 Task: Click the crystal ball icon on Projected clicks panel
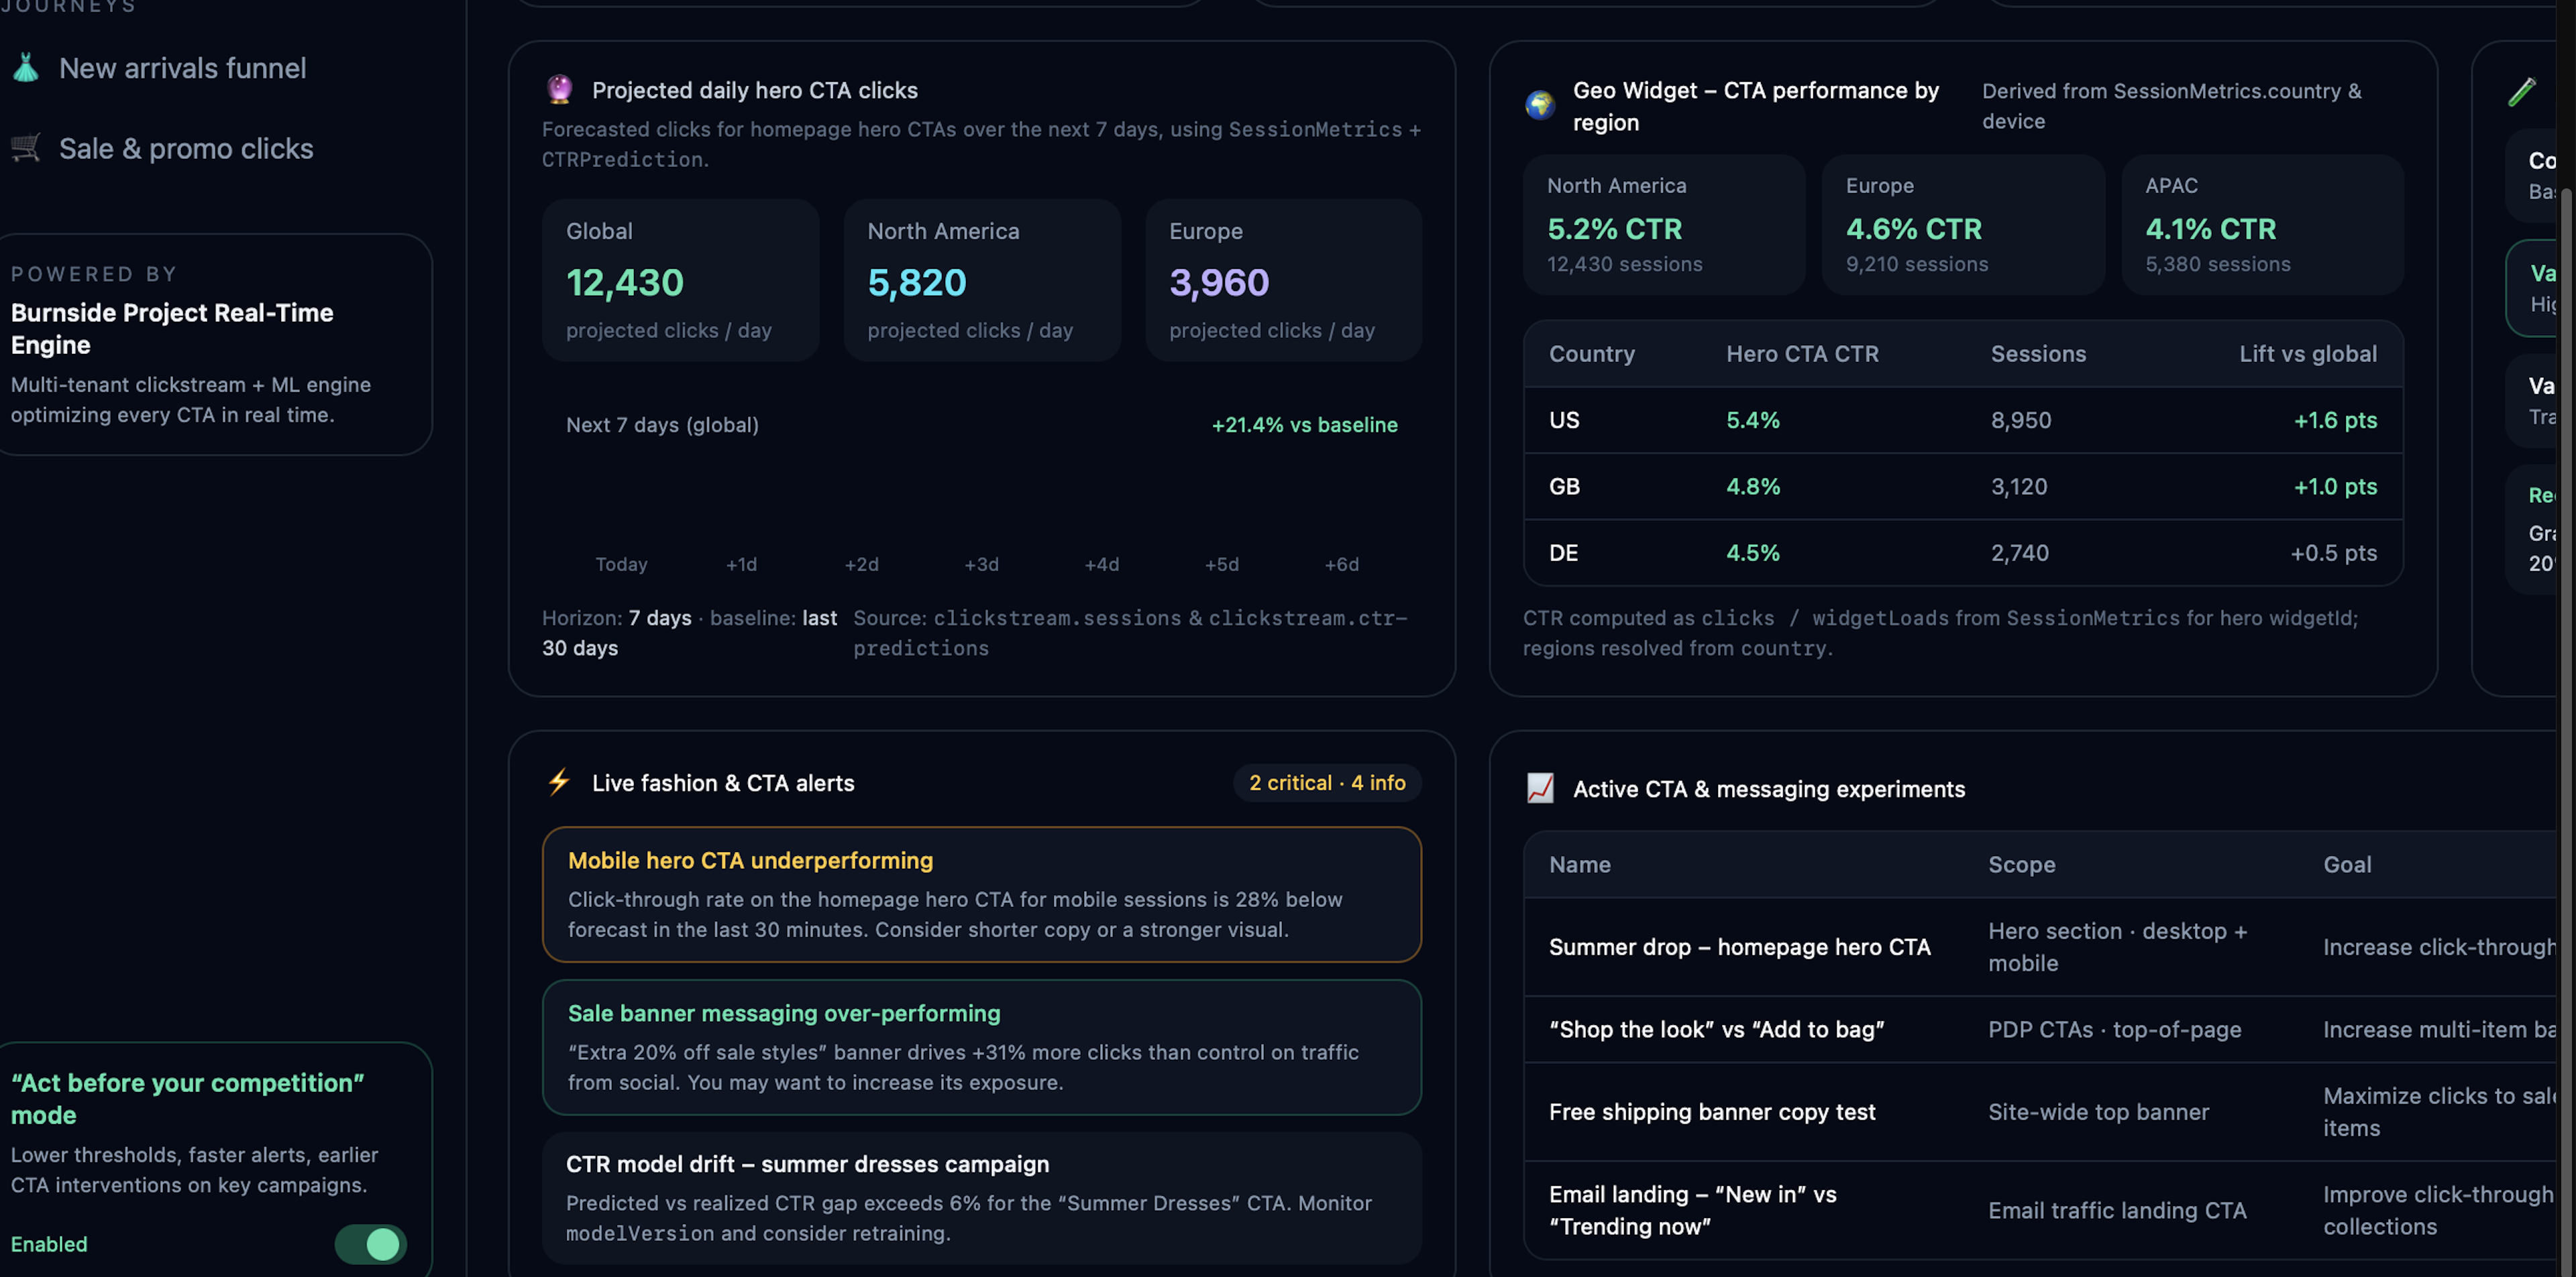[560, 89]
